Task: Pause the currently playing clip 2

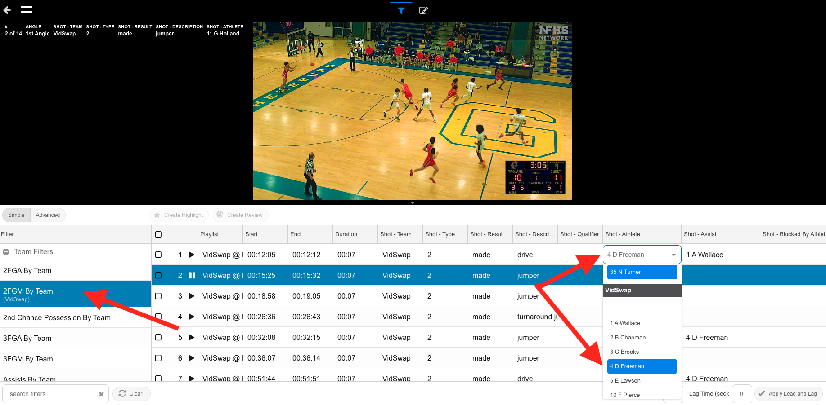Action: point(192,276)
